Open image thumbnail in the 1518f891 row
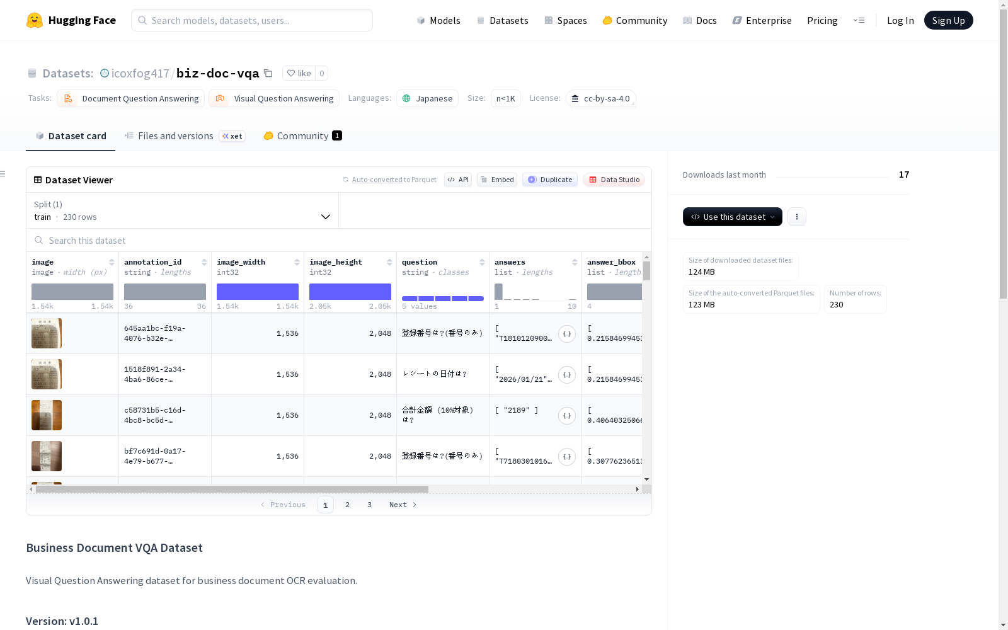Screen dimensions: 1008x630 pyautogui.click(x=47, y=374)
